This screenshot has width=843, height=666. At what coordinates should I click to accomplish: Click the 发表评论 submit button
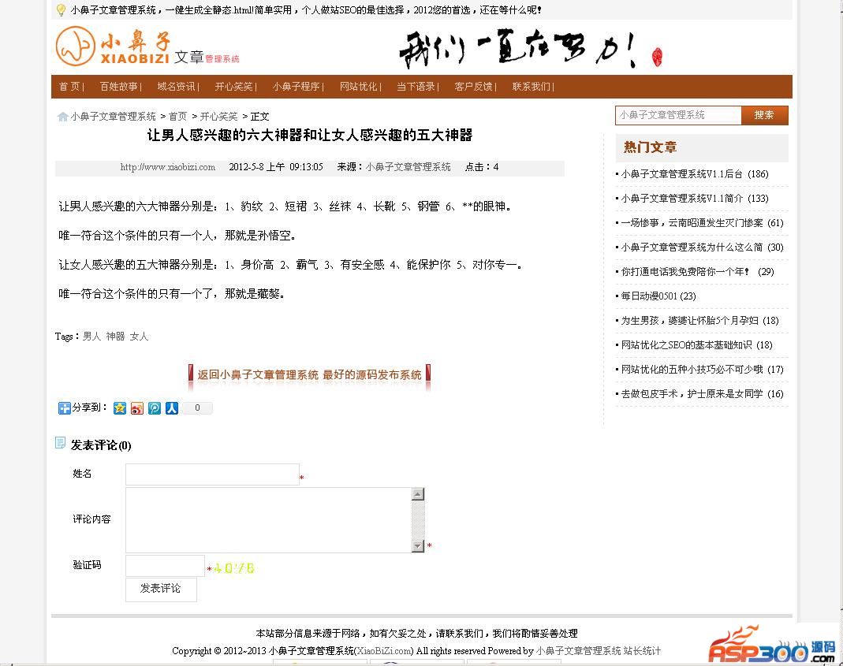[x=161, y=589]
